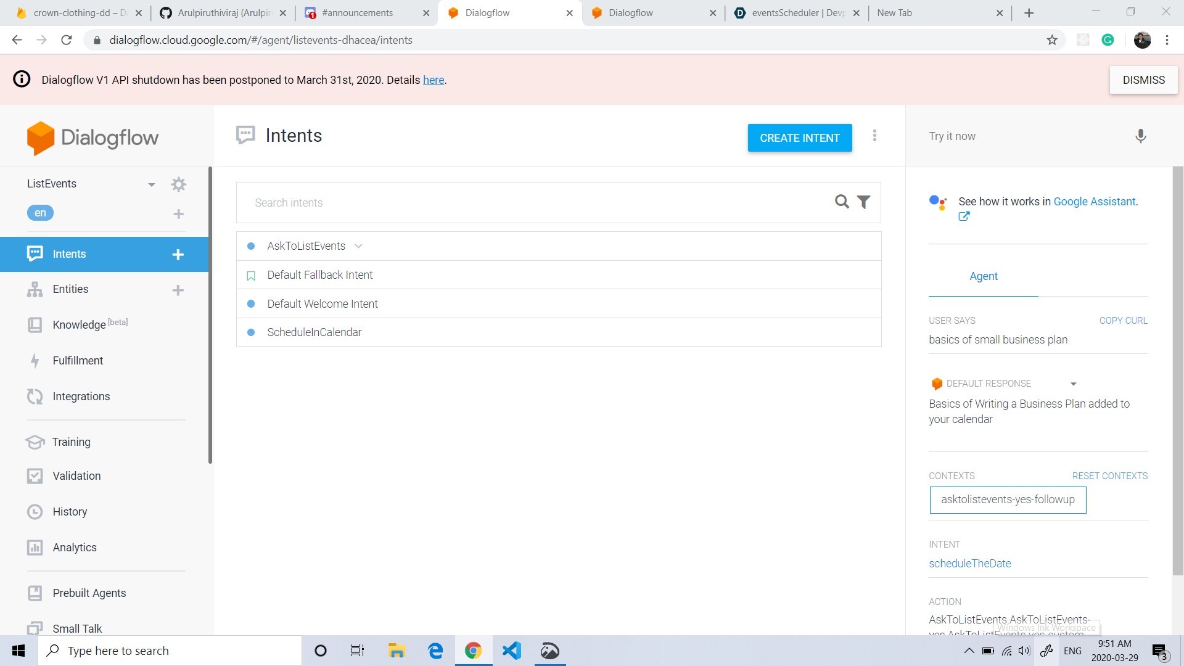Click the Reset Contexts link
The height and width of the screenshot is (666, 1184).
tap(1109, 476)
